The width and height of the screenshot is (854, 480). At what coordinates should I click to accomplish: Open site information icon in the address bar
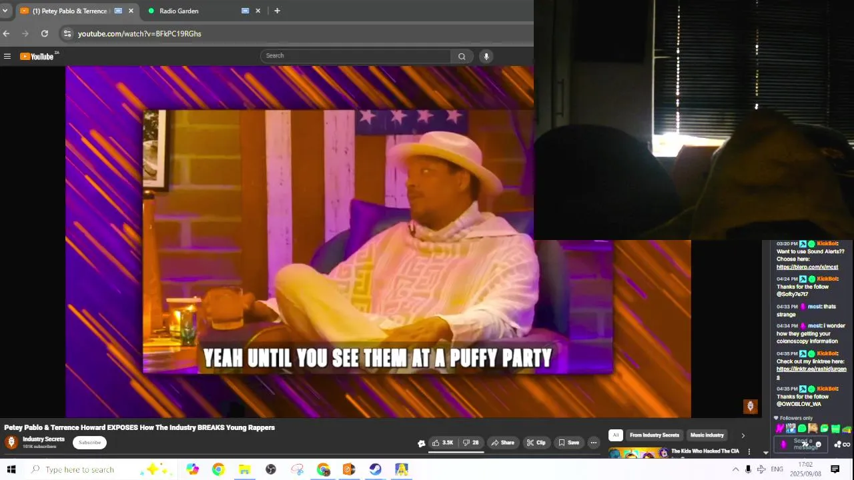tap(67, 33)
